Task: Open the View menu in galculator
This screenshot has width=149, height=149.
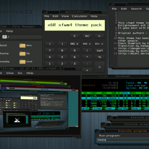Action: pos(65,16)
